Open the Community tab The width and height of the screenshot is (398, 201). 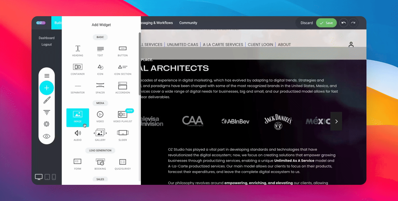click(188, 23)
